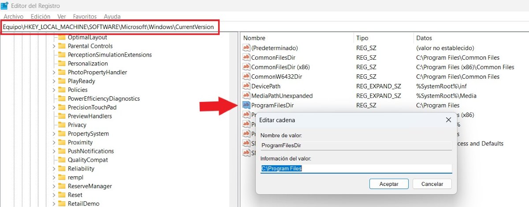Click the icon of ProgramFilesDir value
Viewport: 529px width, 207px height.
(246, 105)
